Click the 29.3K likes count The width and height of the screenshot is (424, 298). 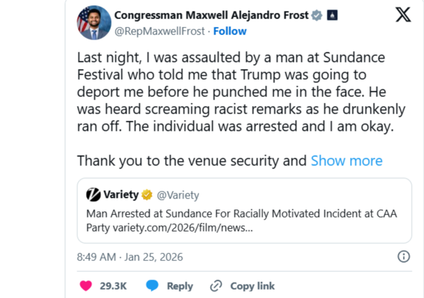tap(112, 286)
